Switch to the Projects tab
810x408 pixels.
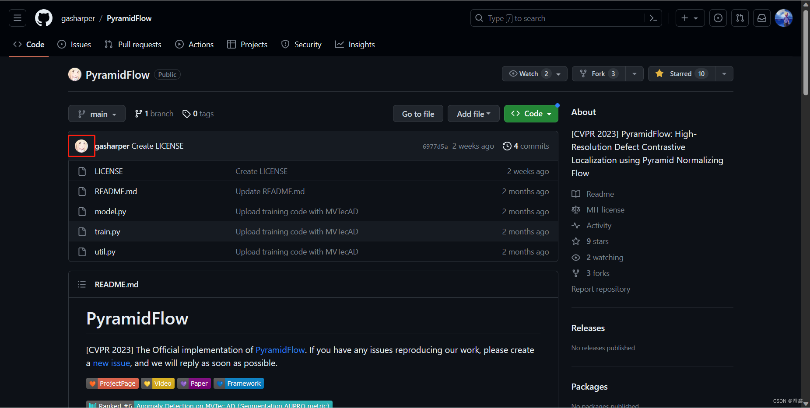click(x=247, y=45)
